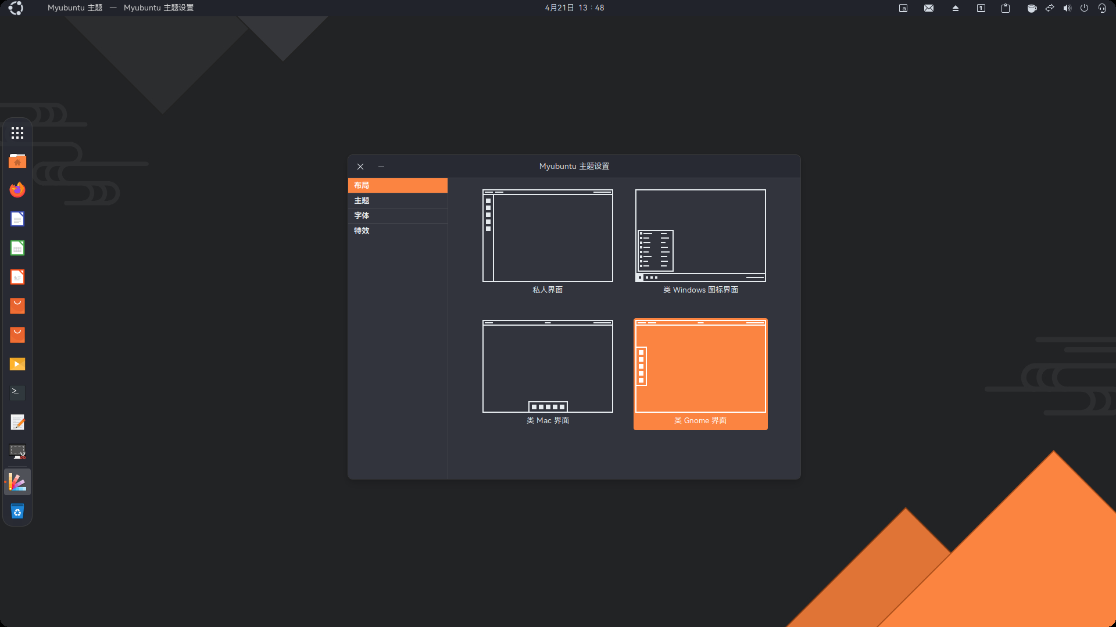This screenshot has width=1116, height=627.
Task: Close the Myubuntu 主题设置 window
Action: [360, 167]
